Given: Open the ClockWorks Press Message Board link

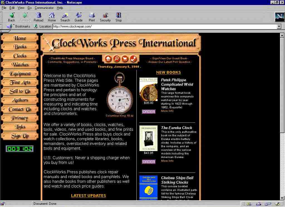Looking at the screenshot, I should coord(72,58).
